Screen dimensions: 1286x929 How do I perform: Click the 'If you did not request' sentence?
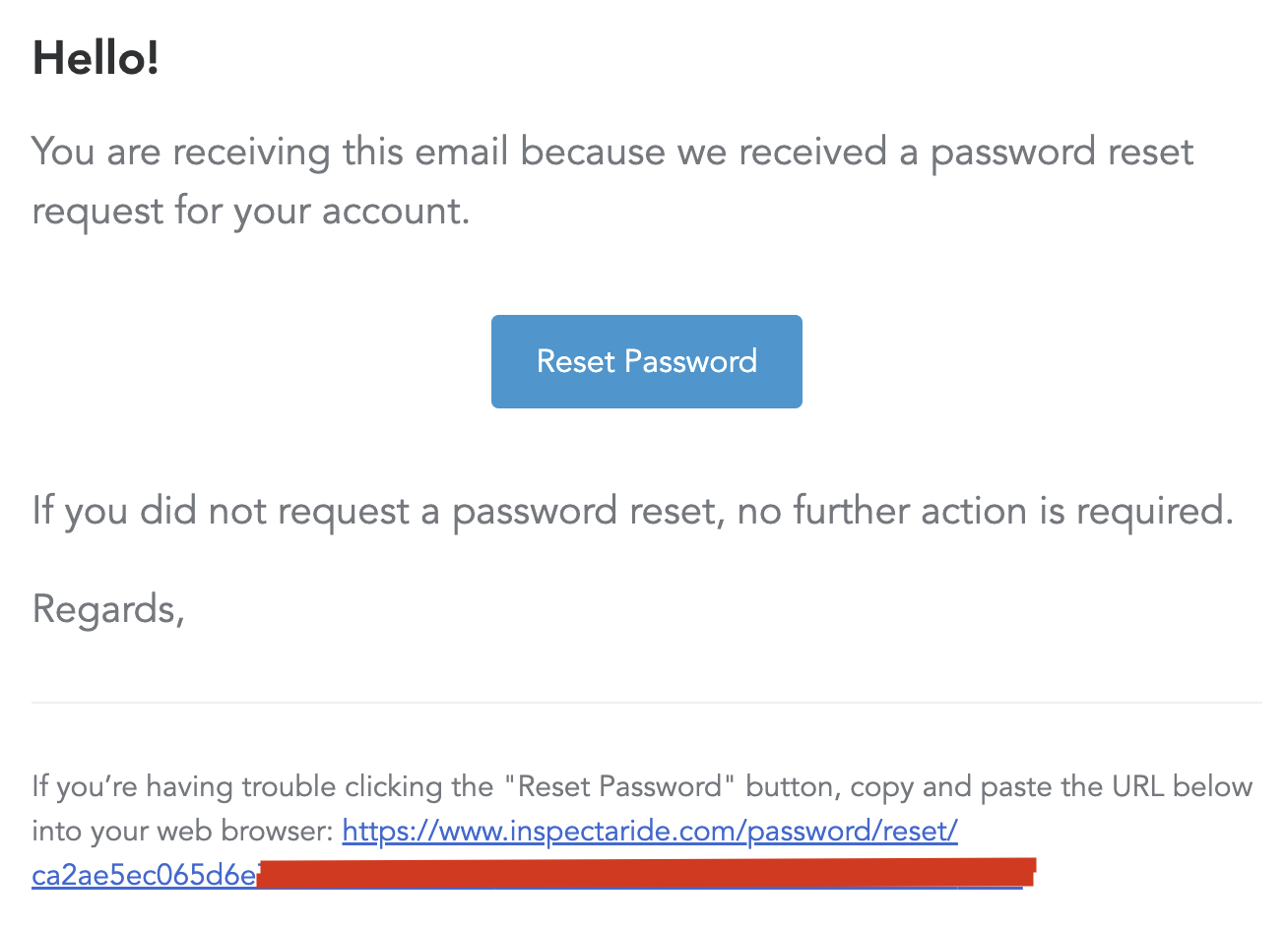632,512
